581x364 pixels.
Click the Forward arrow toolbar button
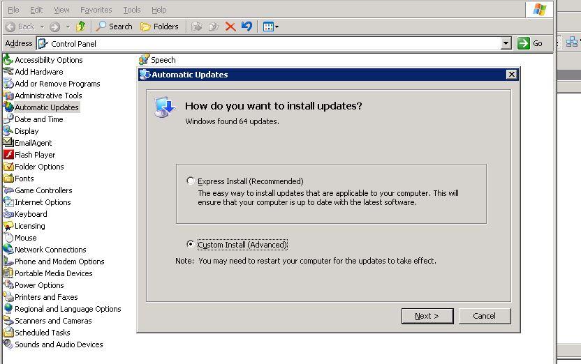(55, 26)
